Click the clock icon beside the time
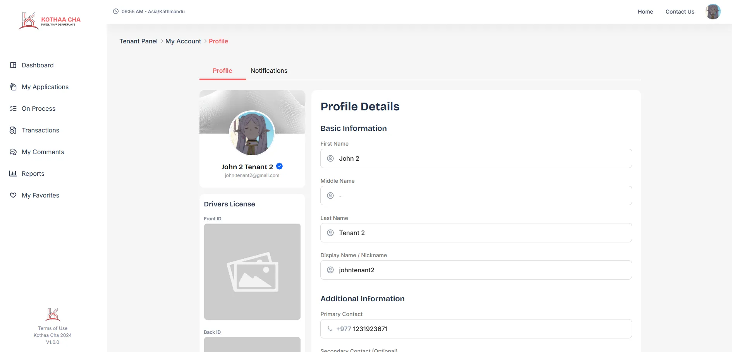Viewport: 732px width, 352px height. pyautogui.click(x=116, y=11)
